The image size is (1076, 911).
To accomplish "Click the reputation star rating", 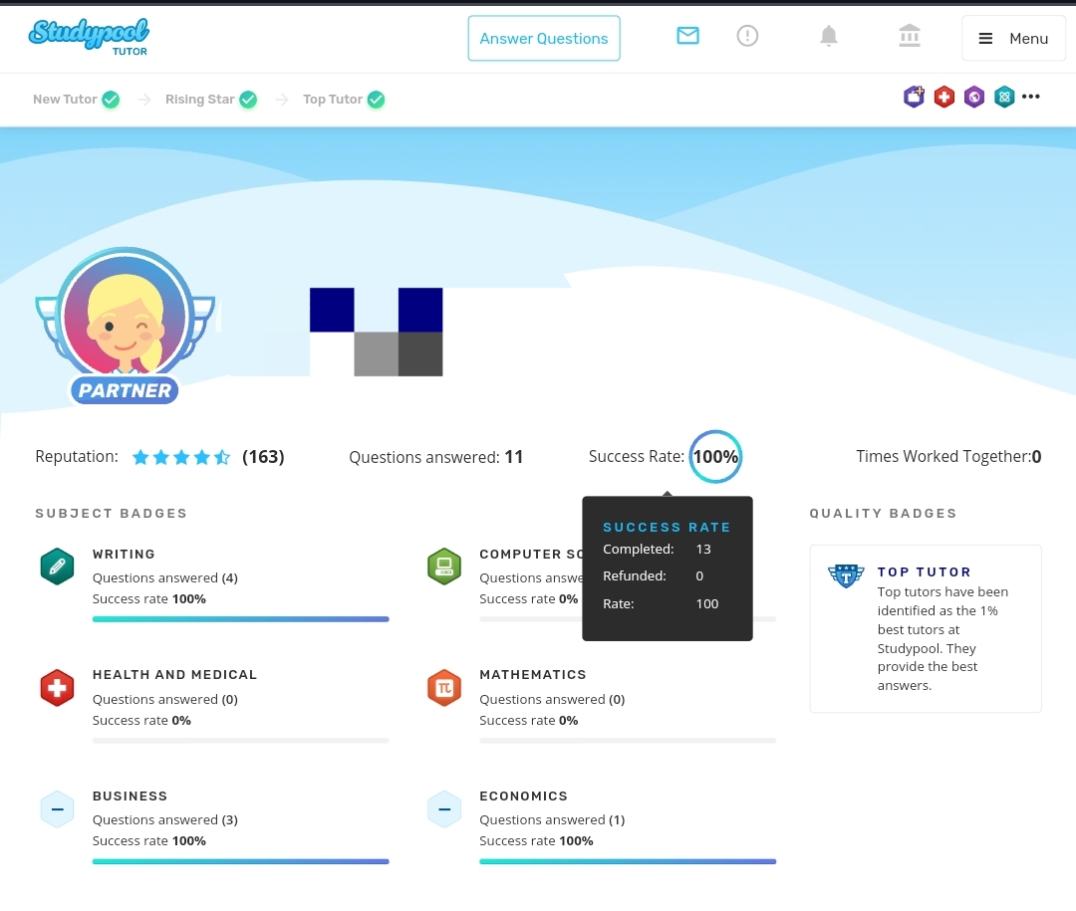I will [181, 457].
